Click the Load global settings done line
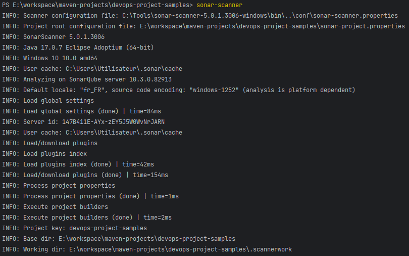Screen dimensions: 409x256 82,111
